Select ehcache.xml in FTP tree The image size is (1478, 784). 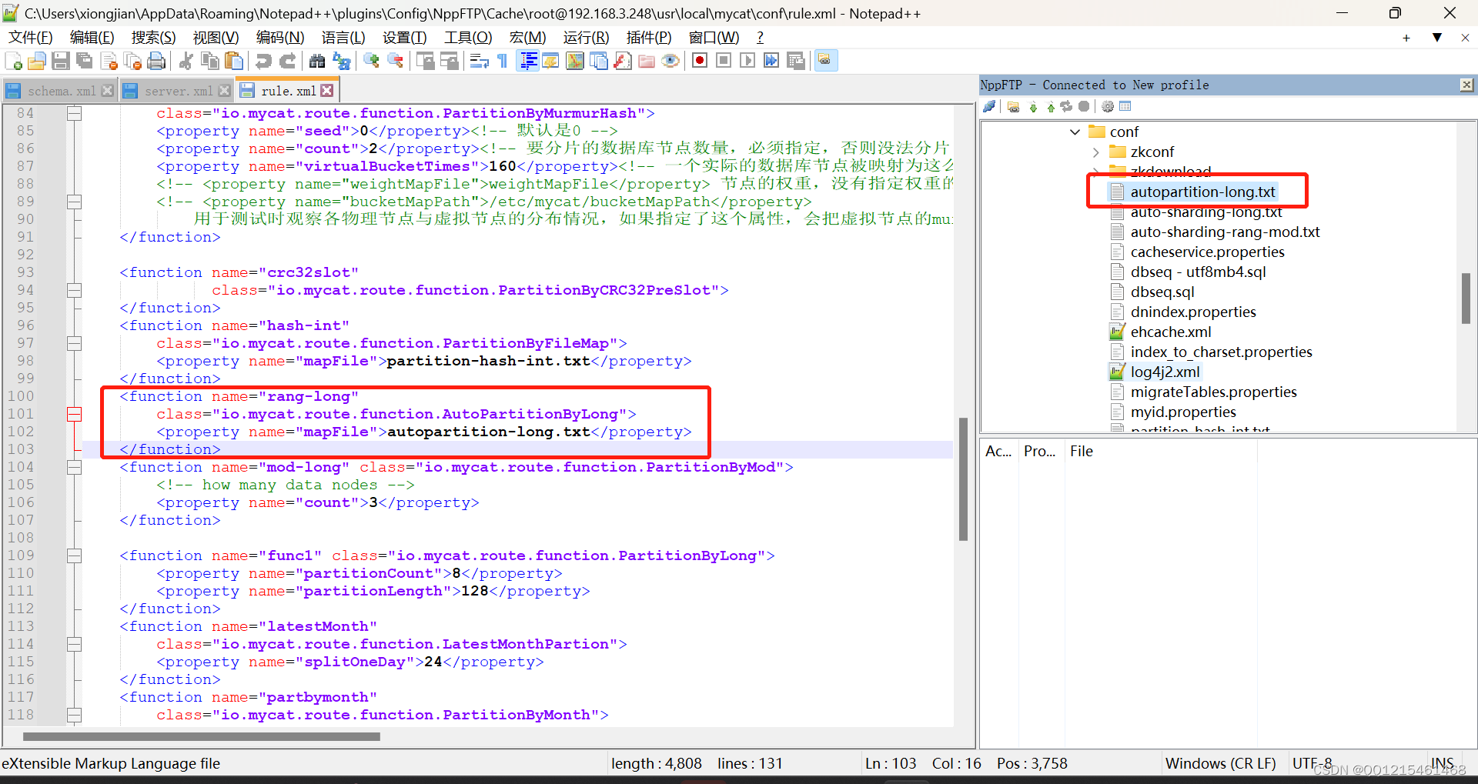pyautogui.click(x=1170, y=332)
